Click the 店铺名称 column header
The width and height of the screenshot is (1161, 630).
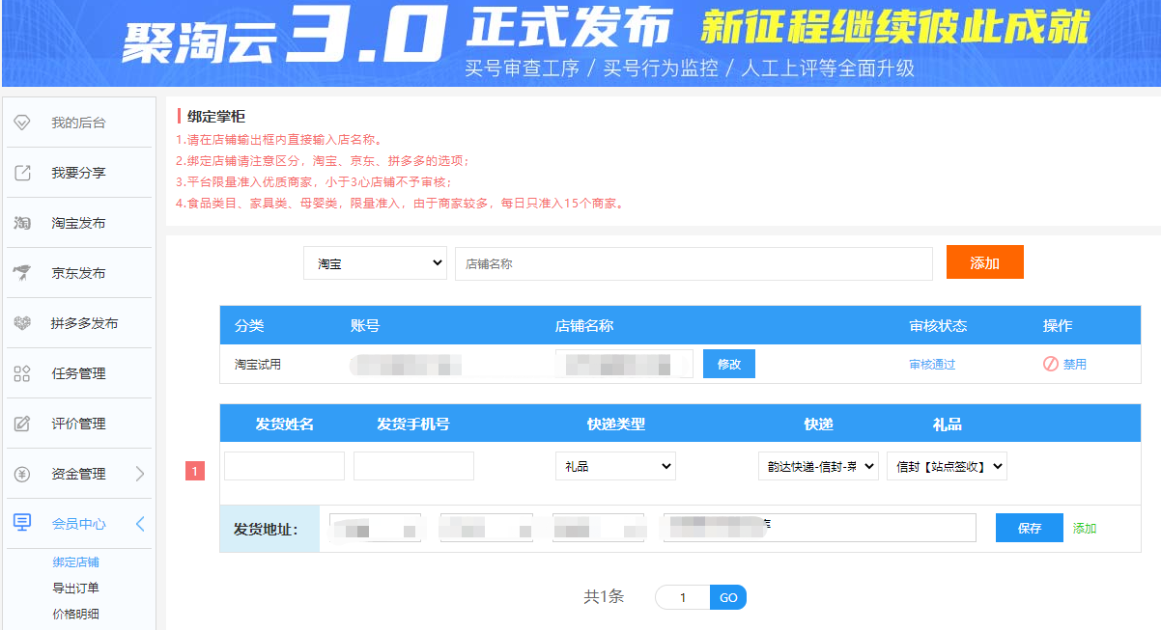(584, 325)
